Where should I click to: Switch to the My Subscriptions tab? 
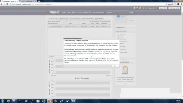click(88, 19)
